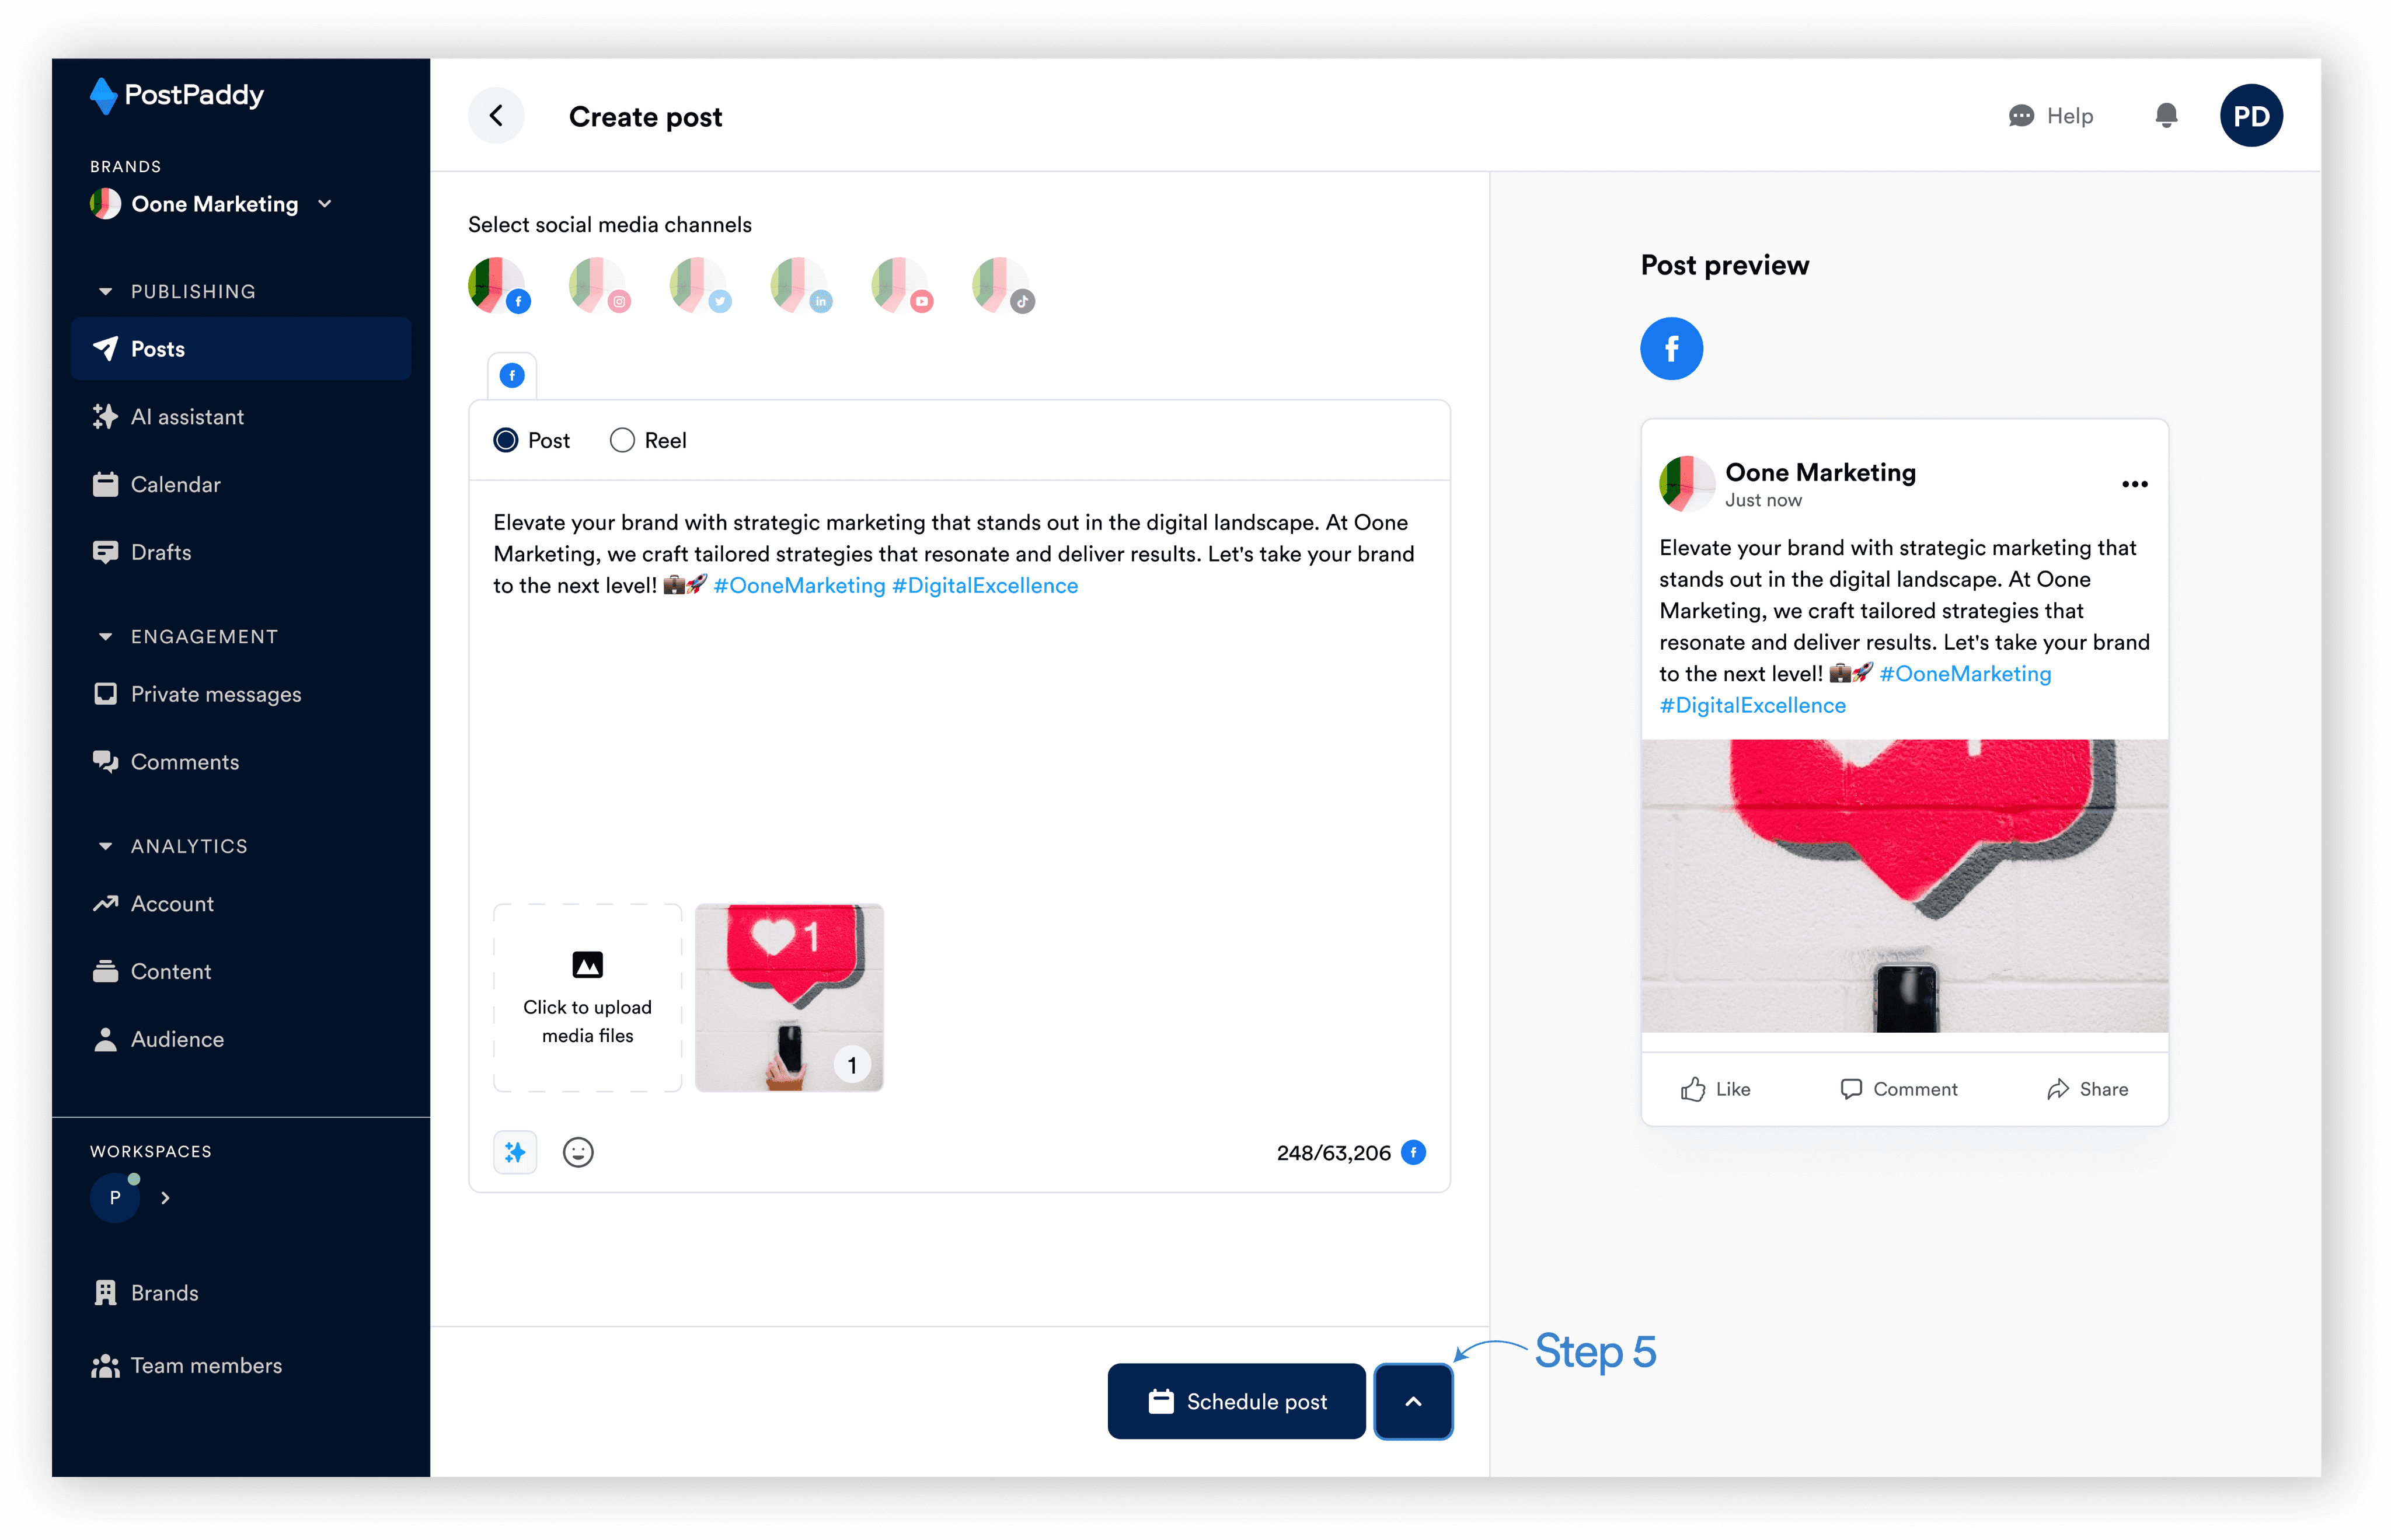This screenshot has width=2391, height=1540.
Task: Select the Reel radio button
Action: [x=622, y=440]
